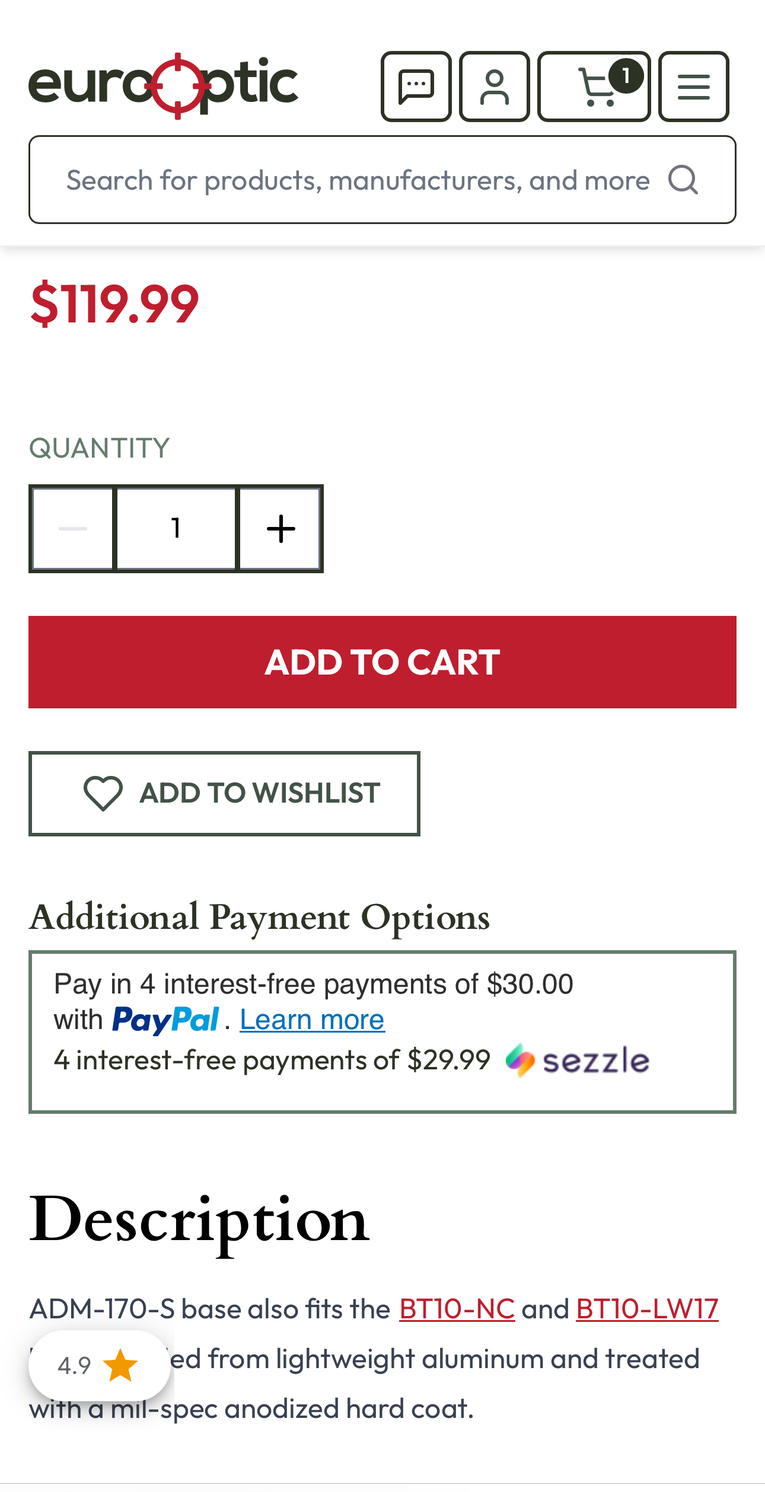This screenshot has width=765, height=1492.
Task: Open the BT10-LW17 product link
Action: [646, 1308]
